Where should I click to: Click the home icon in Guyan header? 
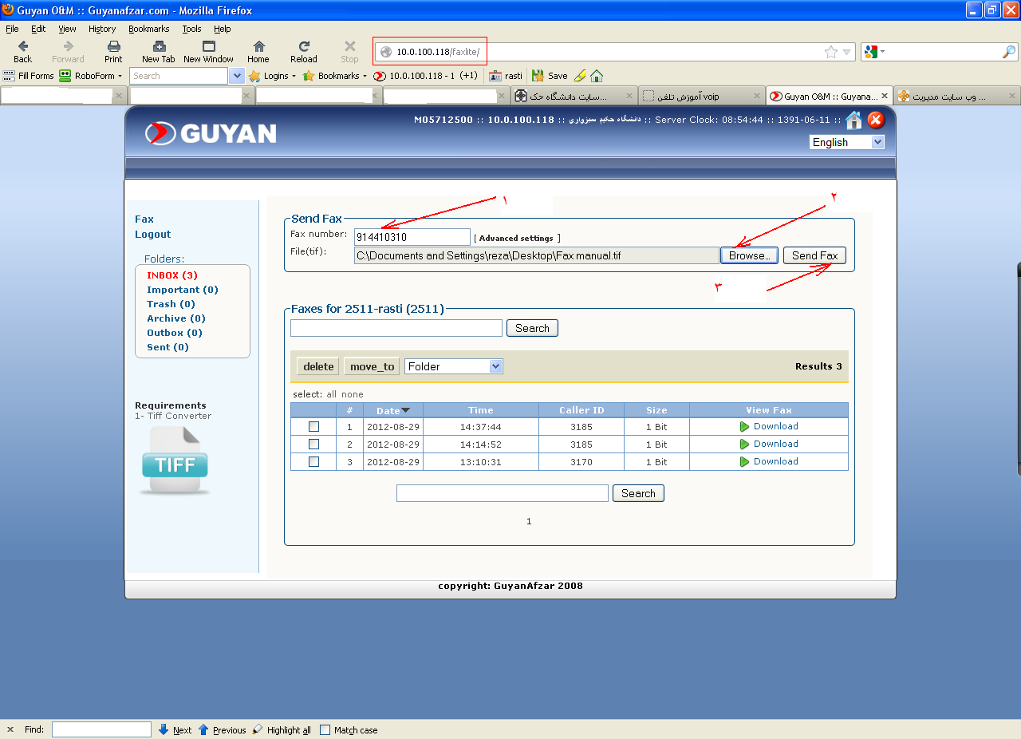point(853,121)
